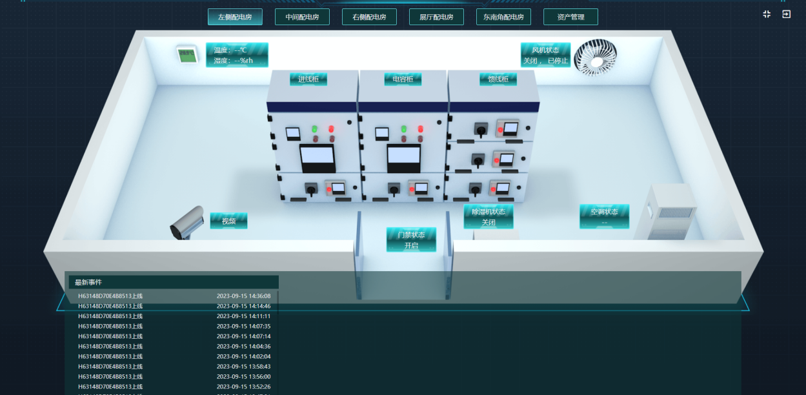Click the ventilation fan icon
806x395 pixels.
click(x=595, y=56)
